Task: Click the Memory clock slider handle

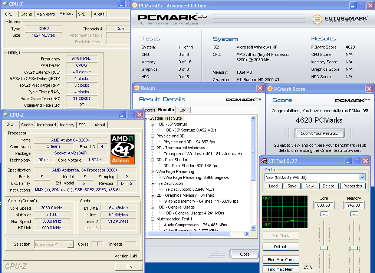Action: tap(354, 248)
